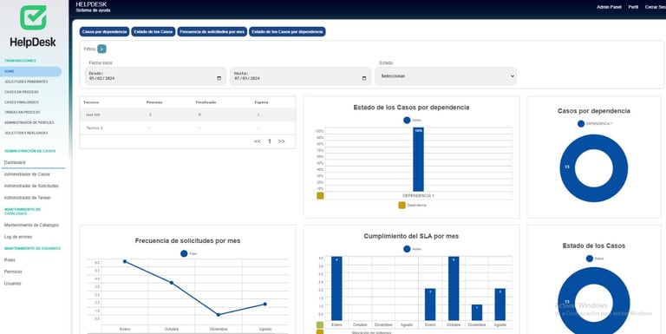Screen dimensions: 666x334
Task: Go to Home in sidebar
Action: pos(30,71)
